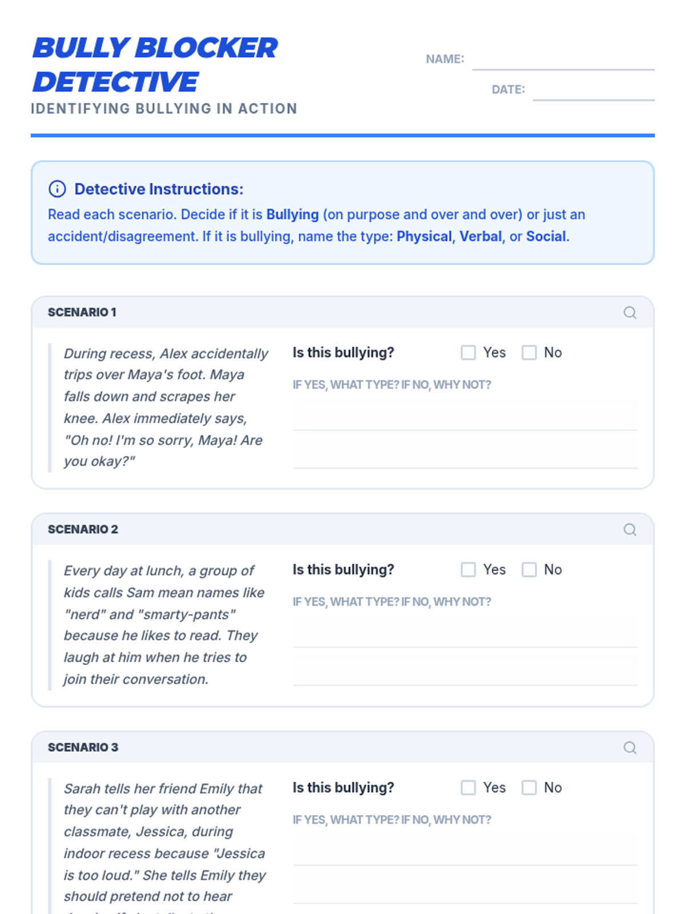Check No for Scenario 1 bullying question

click(x=529, y=352)
